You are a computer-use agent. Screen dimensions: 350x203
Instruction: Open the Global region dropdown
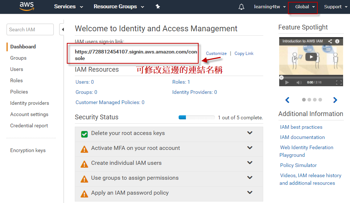pyautogui.click(x=303, y=7)
